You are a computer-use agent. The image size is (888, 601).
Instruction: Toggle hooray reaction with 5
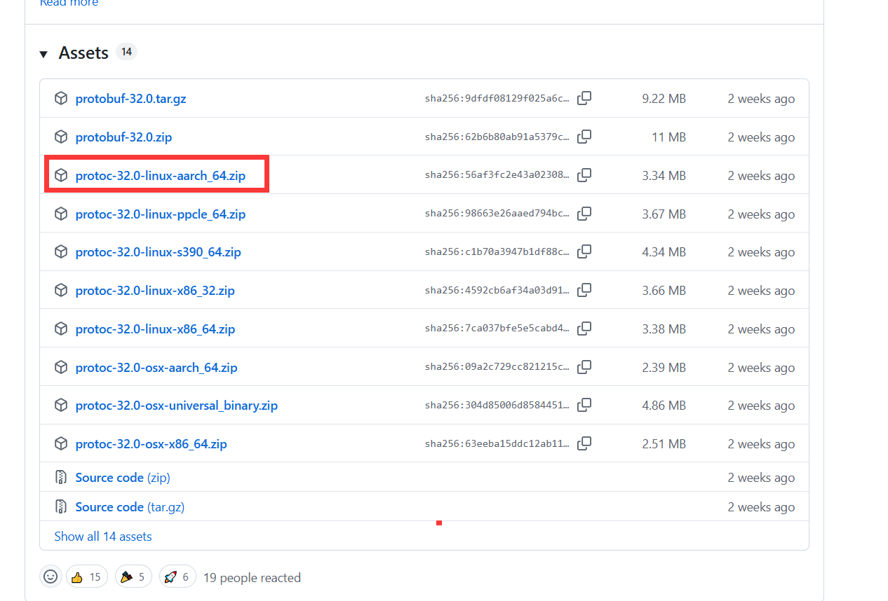point(133,577)
